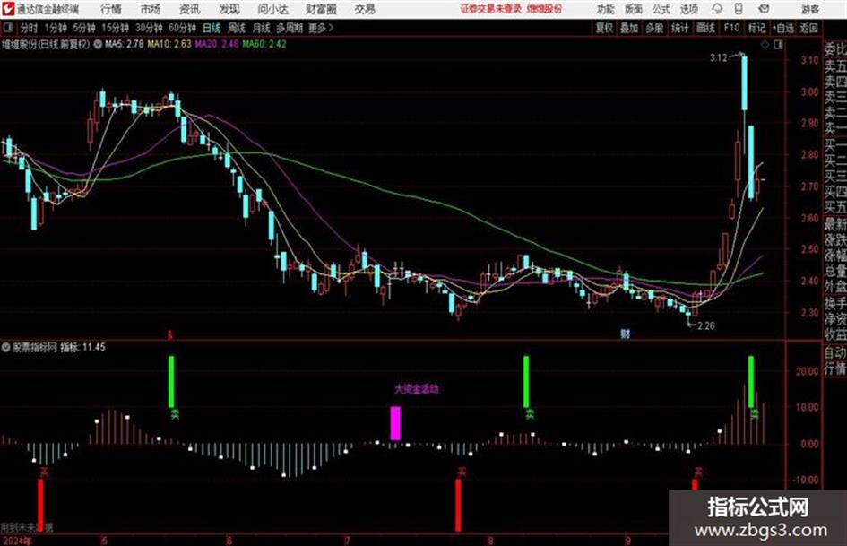Click the 通达信 app logo icon
Viewport: 847px width, 546px height.
pos(7,9)
